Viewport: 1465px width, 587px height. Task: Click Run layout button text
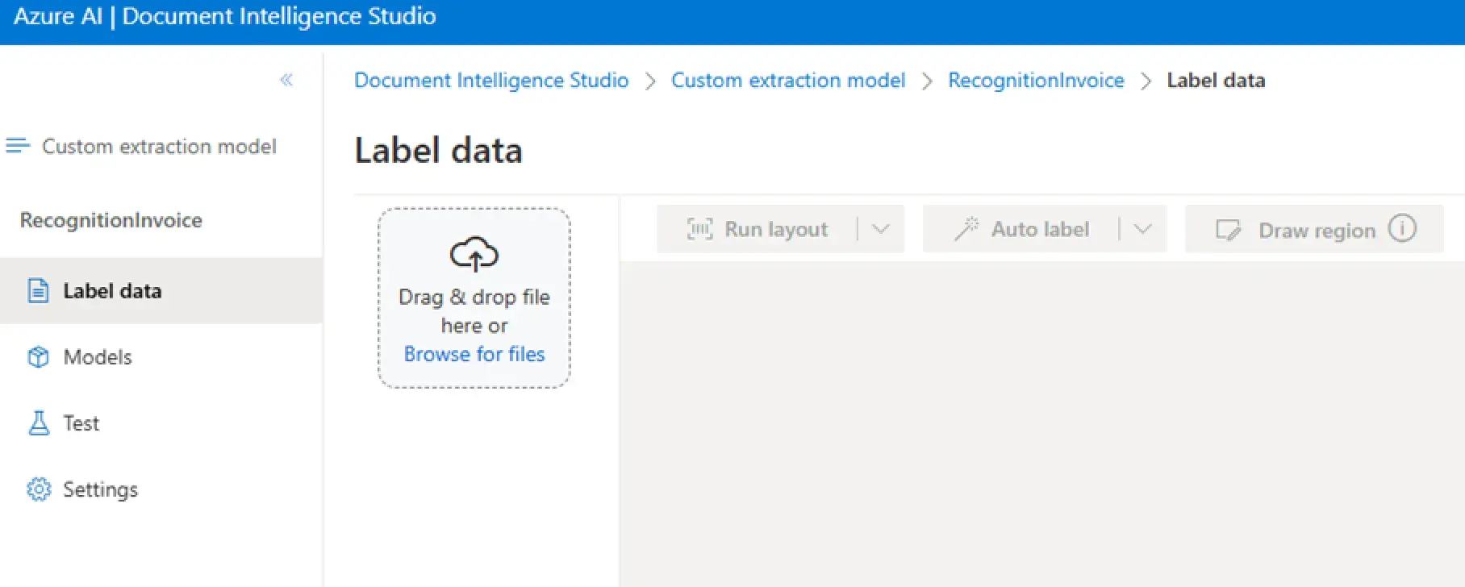[776, 230]
